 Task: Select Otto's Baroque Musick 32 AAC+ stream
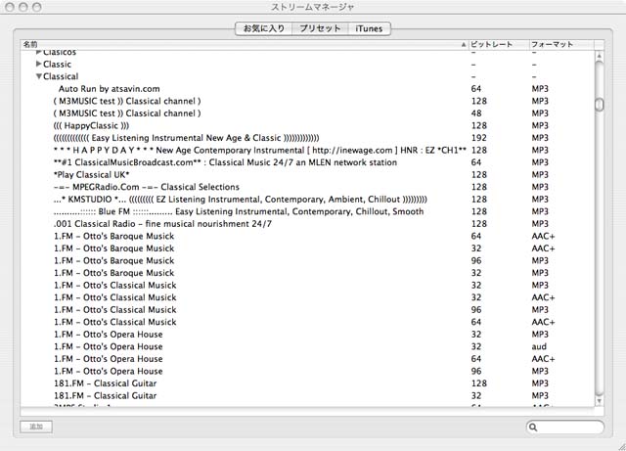(x=307, y=248)
